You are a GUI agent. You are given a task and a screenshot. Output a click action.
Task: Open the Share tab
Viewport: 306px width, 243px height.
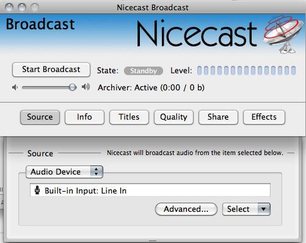[218, 117]
